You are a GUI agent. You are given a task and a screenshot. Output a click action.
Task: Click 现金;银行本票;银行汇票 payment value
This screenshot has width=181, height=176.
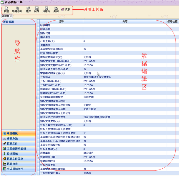pyautogui.click(x=97, y=117)
